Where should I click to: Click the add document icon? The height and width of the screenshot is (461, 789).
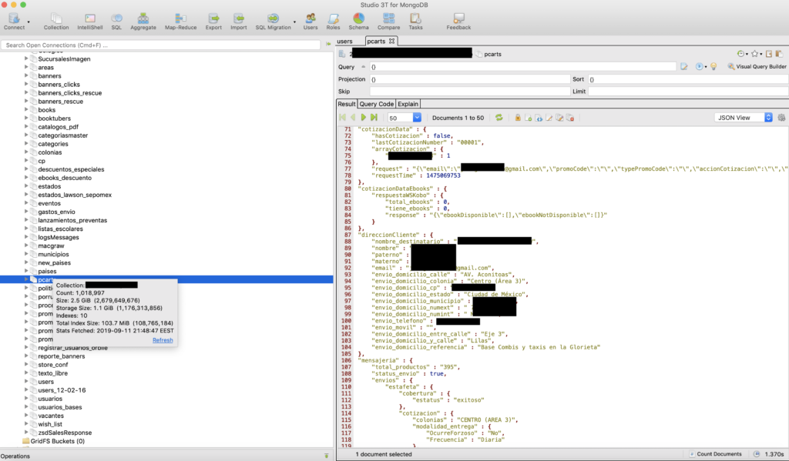528,118
